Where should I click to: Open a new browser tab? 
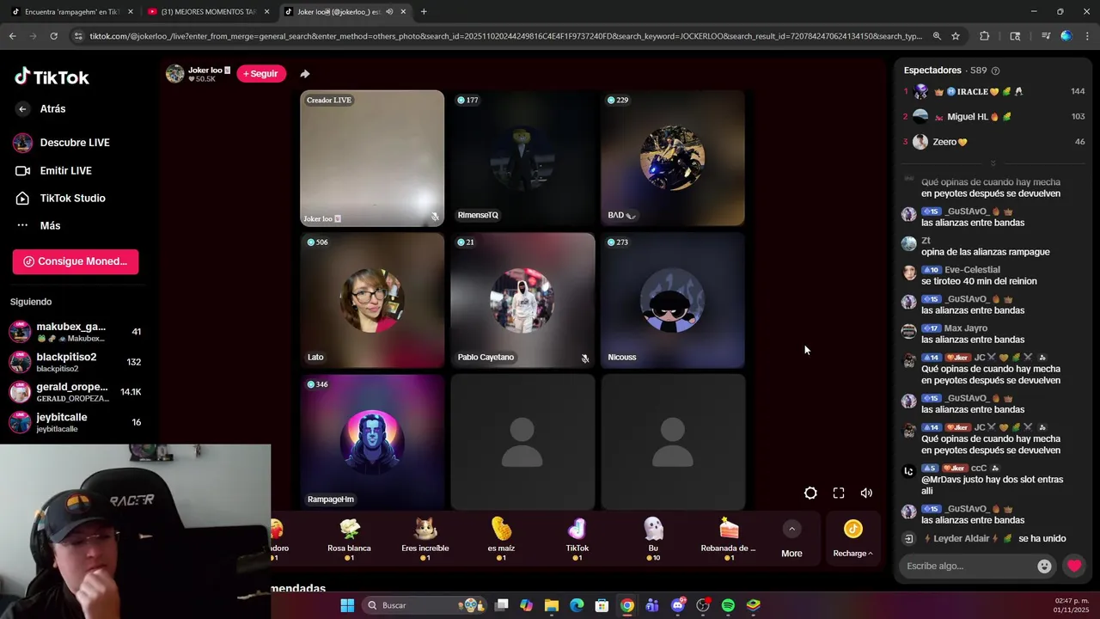(424, 12)
